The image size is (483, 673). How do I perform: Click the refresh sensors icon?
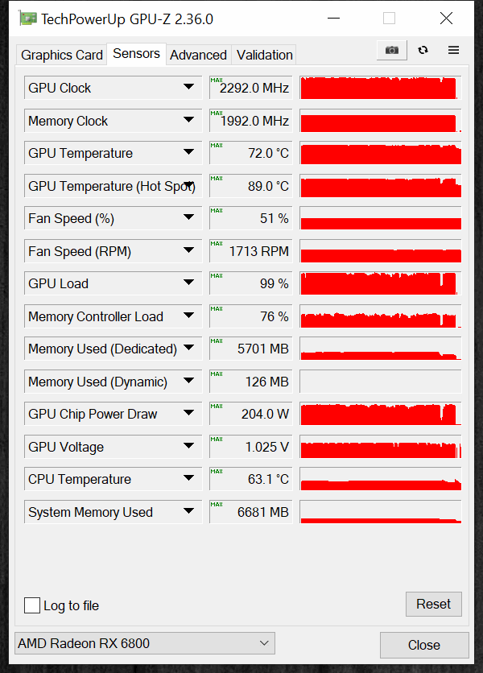423,50
